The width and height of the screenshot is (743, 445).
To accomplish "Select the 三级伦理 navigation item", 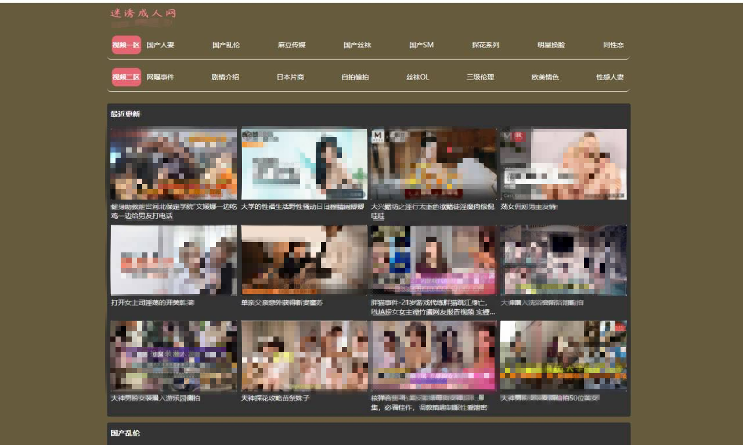I will click(x=480, y=77).
